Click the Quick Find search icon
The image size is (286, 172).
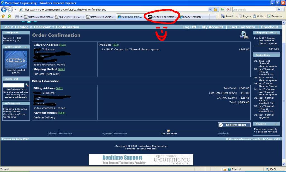click(27, 85)
